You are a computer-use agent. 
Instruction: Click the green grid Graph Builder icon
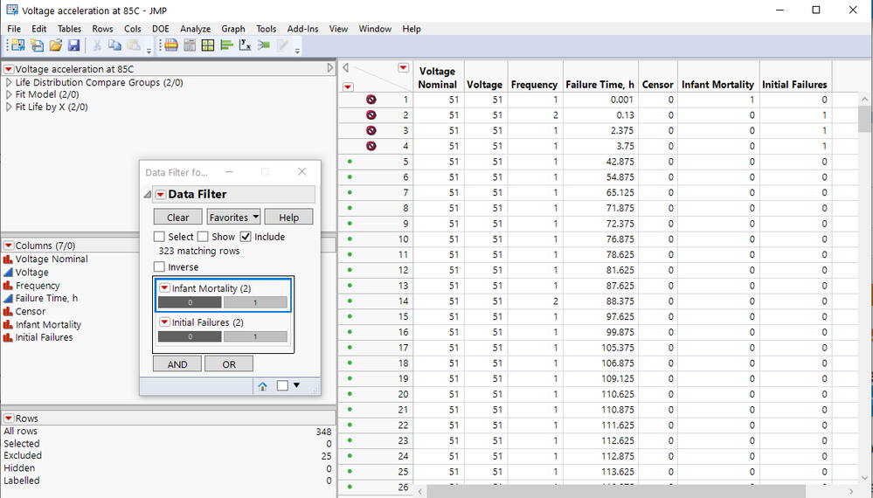click(x=208, y=45)
